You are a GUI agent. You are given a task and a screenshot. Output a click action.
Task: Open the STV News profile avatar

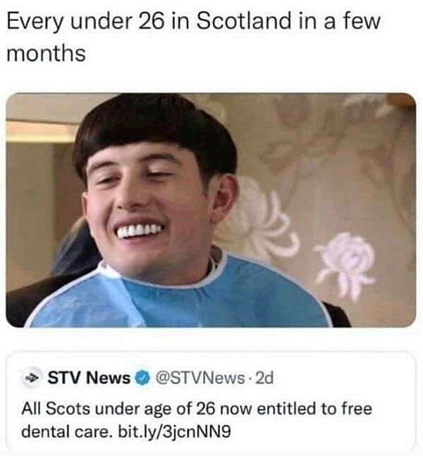[32, 378]
